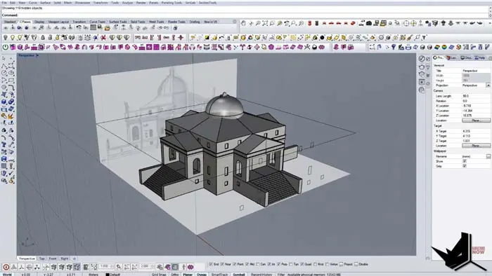Click the camera icon in top right toolbar
Viewport: 492px width, 276px height.
coord(369,23)
